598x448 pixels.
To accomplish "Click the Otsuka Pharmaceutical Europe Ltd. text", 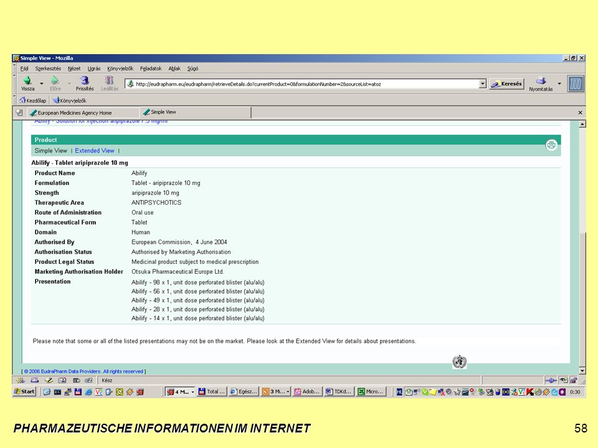I will click(x=178, y=272).
